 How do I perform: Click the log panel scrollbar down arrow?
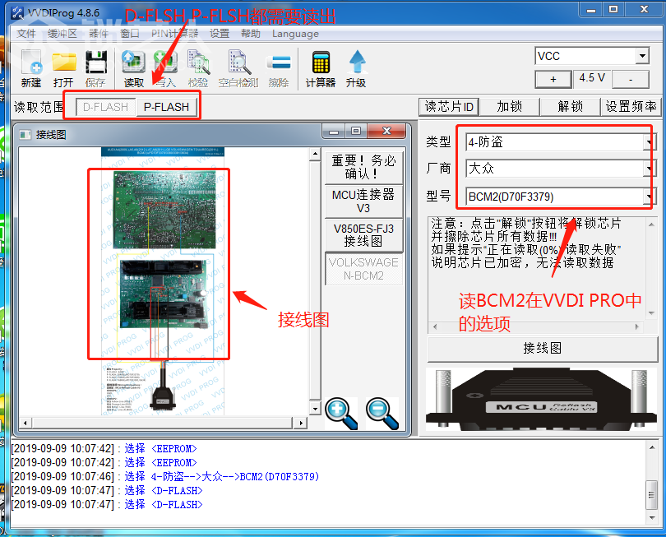652,518
